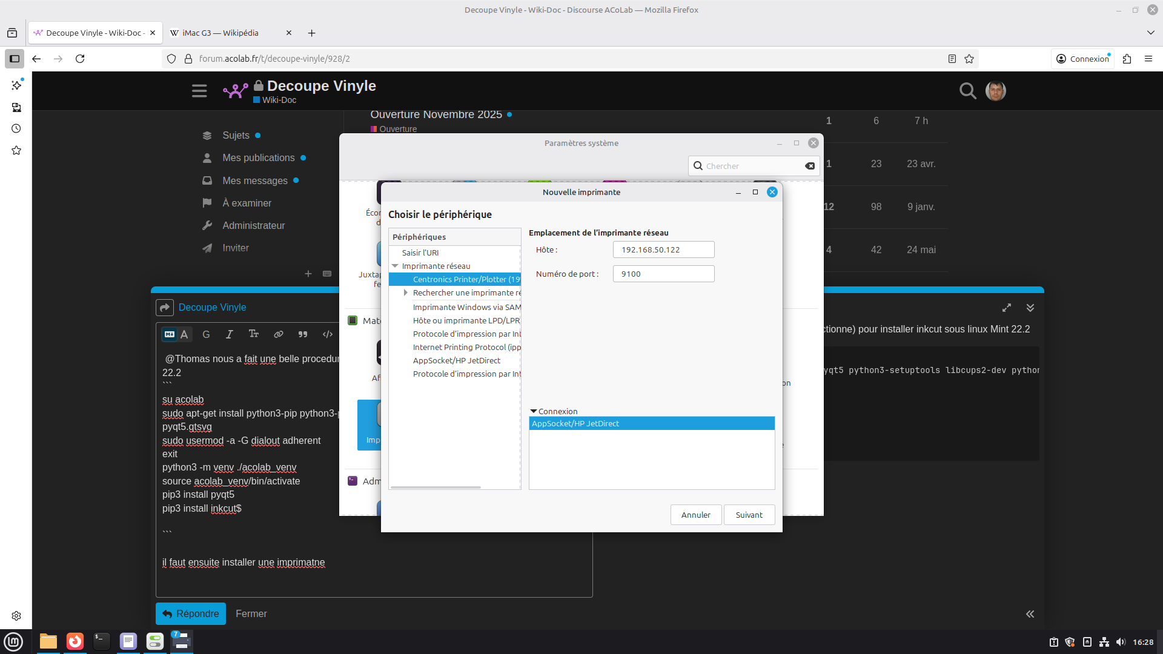Expand the composer to fullscreen
The image size is (1163, 654).
click(1007, 308)
